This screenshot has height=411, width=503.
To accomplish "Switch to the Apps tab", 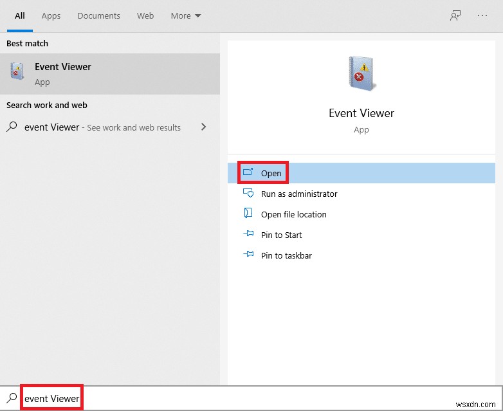I will 51,16.
